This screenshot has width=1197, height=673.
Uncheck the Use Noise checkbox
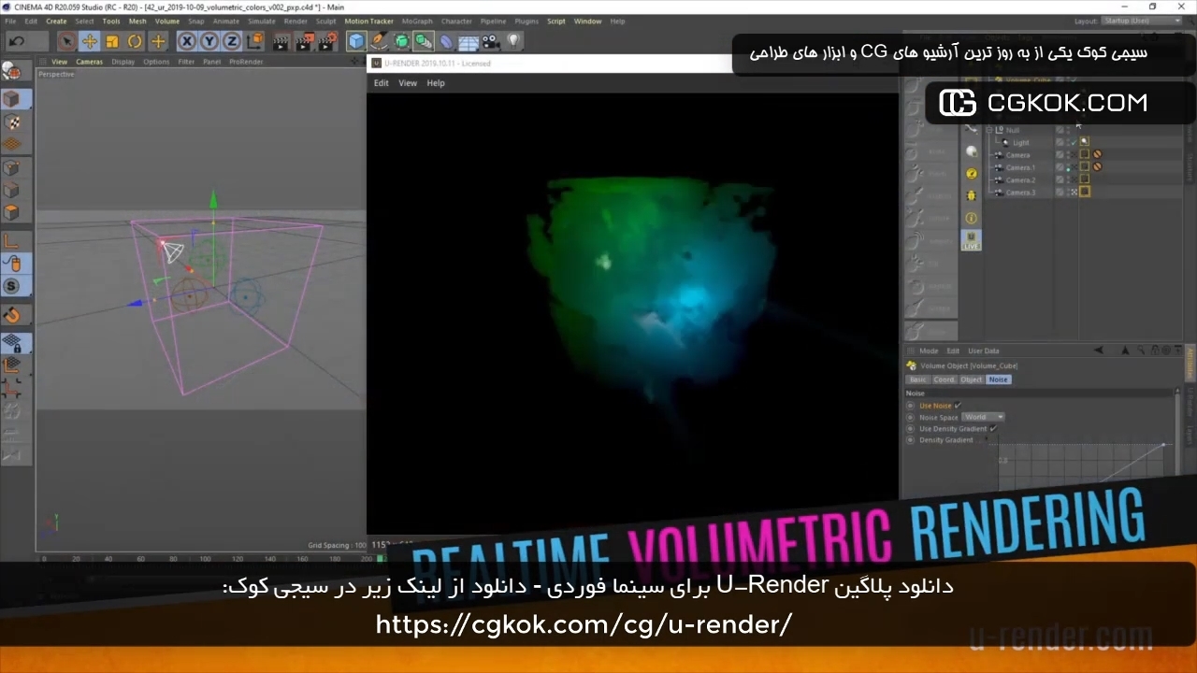[958, 406]
